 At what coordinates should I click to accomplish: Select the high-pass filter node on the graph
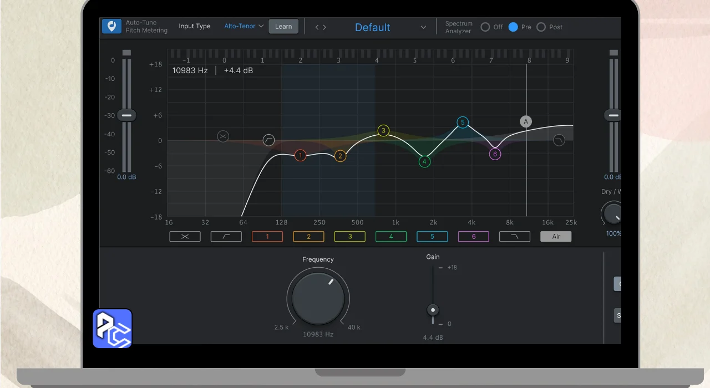[268, 140]
